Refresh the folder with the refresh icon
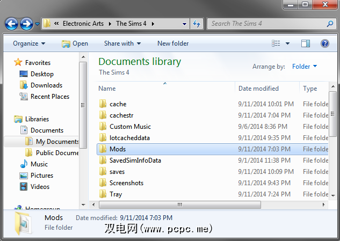340x241 pixels. tap(197, 24)
